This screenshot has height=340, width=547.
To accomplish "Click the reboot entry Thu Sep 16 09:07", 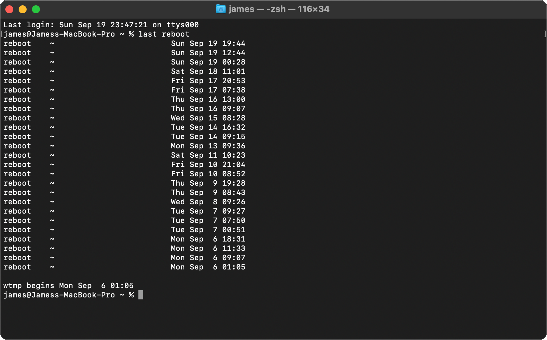I will point(124,109).
